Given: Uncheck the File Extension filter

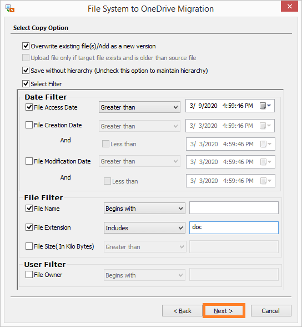Looking at the screenshot, I should click(29, 227).
